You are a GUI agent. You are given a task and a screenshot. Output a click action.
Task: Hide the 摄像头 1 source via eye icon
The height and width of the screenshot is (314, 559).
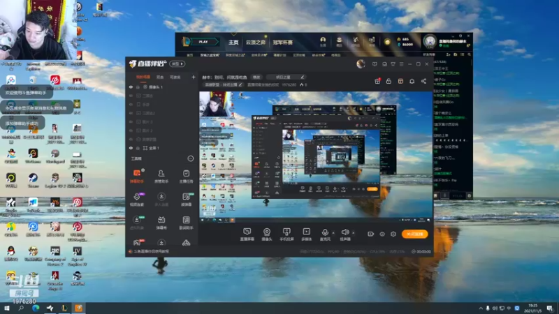pyautogui.click(x=131, y=87)
